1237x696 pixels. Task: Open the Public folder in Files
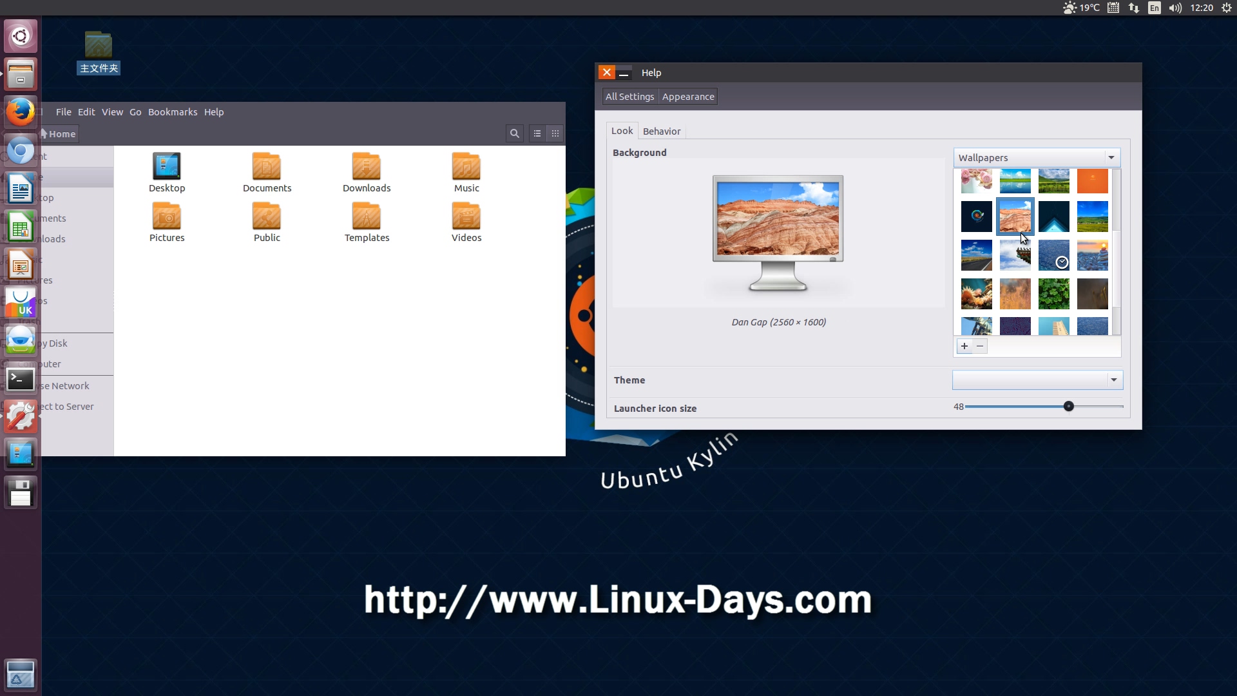[x=267, y=222]
